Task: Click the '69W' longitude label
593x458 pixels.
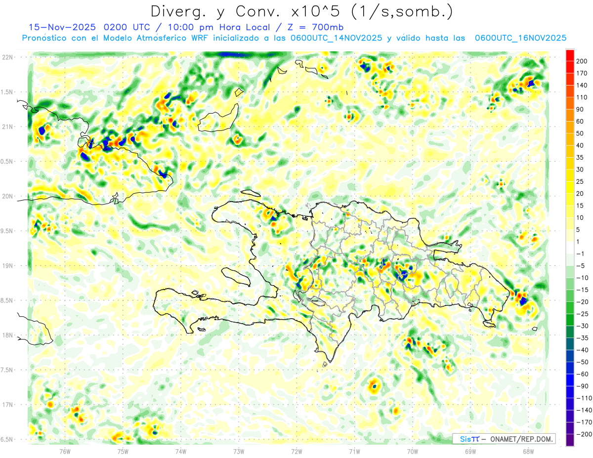Action: [x=470, y=451]
